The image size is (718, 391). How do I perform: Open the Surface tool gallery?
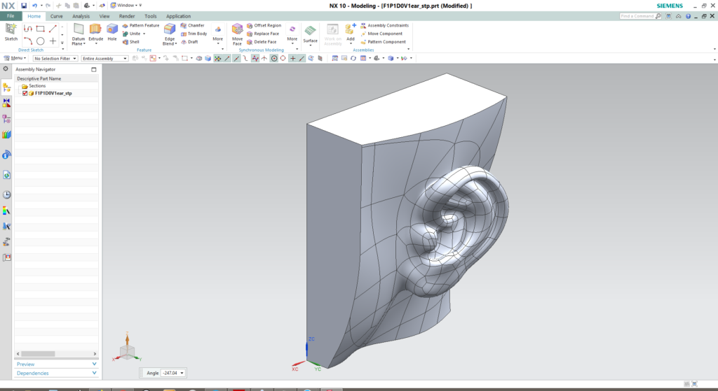tap(310, 32)
